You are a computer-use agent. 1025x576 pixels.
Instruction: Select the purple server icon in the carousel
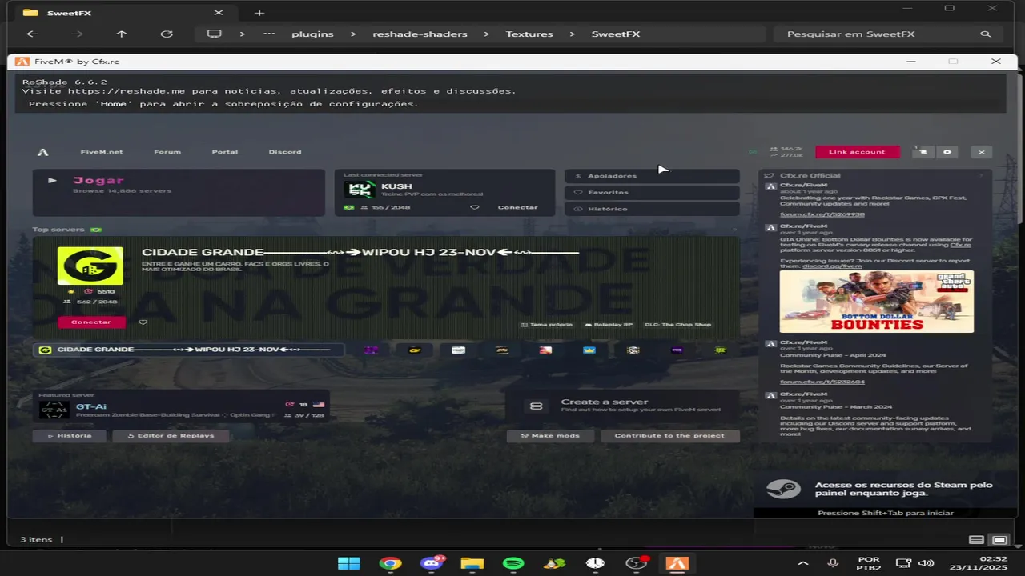(x=371, y=350)
